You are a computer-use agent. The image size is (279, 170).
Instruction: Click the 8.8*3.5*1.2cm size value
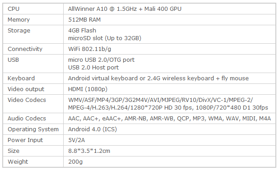coord(89,151)
